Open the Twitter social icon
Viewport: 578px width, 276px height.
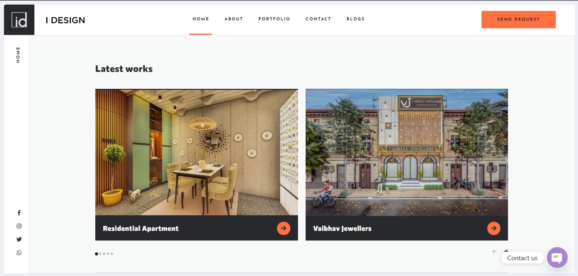tap(19, 239)
